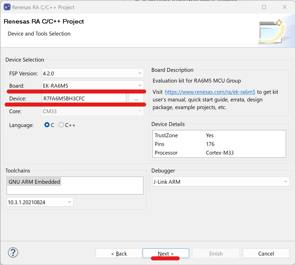Click the Next button

tap(166, 254)
